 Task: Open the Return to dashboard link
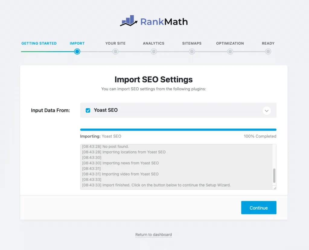tap(154, 235)
